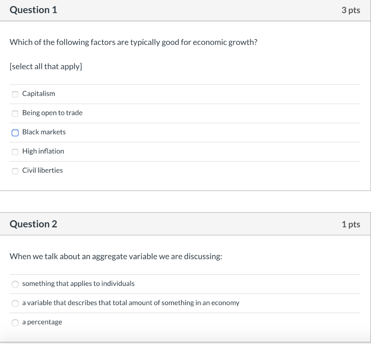Select the Black markets checkbox
371x344 pixels.
click(15, 133)
